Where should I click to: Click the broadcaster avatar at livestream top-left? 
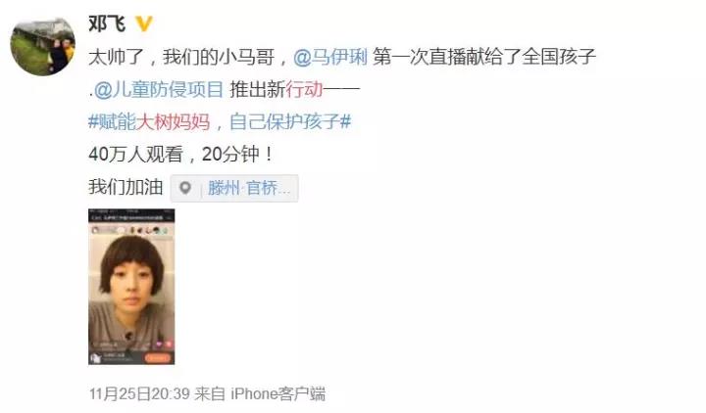(x=95, y=230)
